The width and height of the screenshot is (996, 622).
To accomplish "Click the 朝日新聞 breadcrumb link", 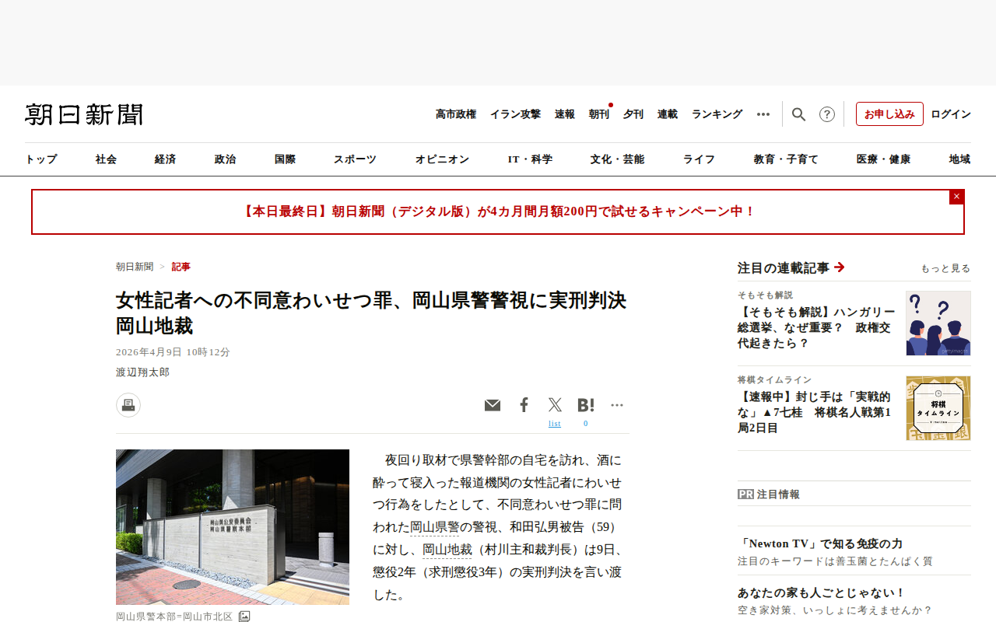I will 135,267.
